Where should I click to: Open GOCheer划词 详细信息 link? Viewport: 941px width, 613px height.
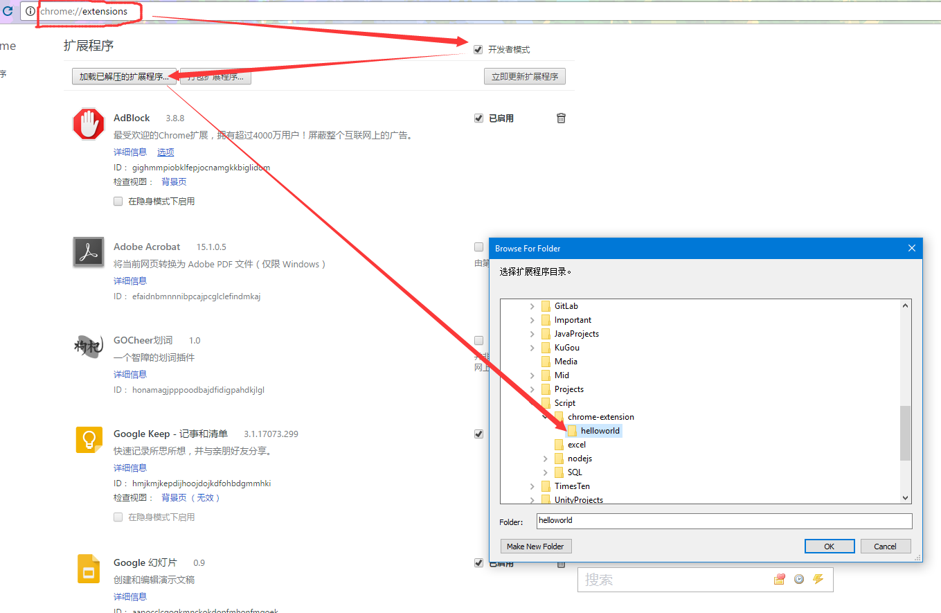pos(130,375)
